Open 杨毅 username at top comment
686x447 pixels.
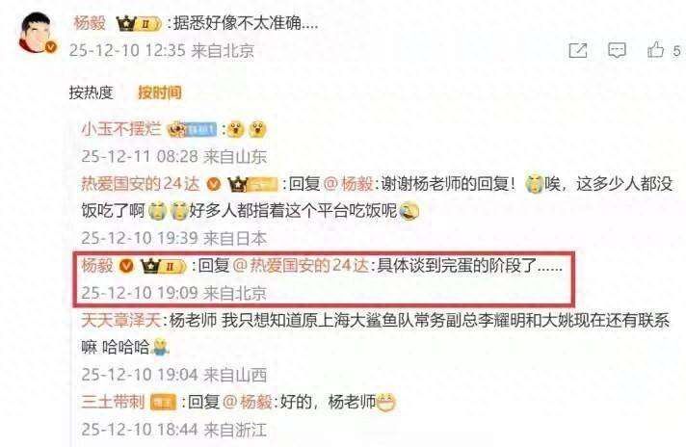coord(90,23)
